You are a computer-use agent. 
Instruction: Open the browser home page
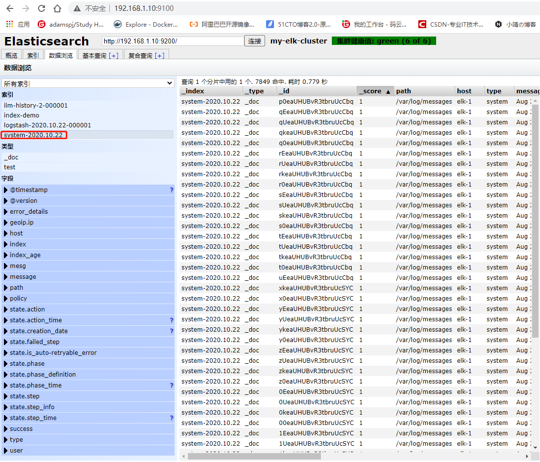tap(57, 8)
